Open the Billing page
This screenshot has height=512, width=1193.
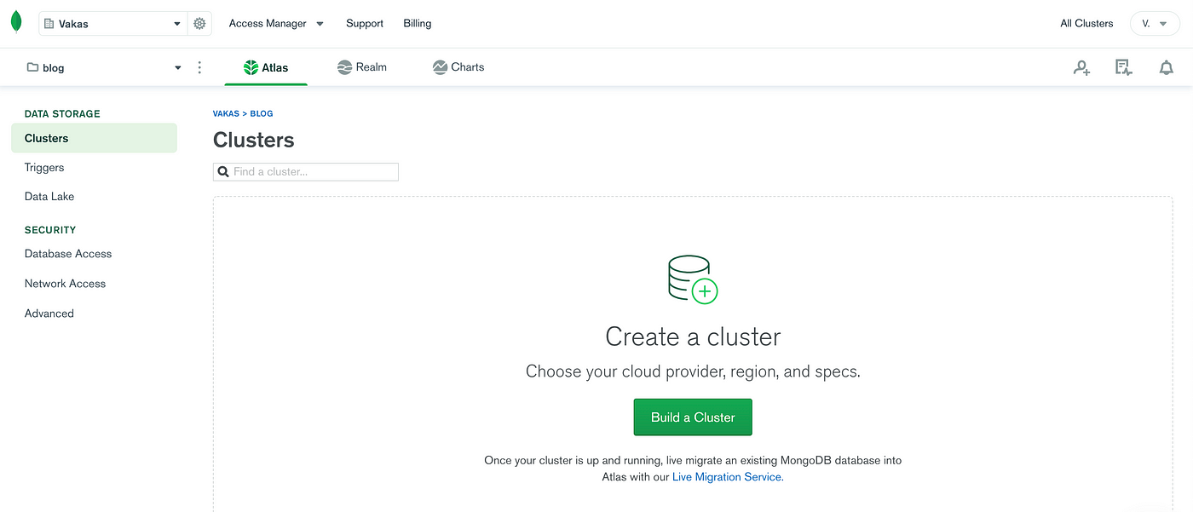coord(418,24)
